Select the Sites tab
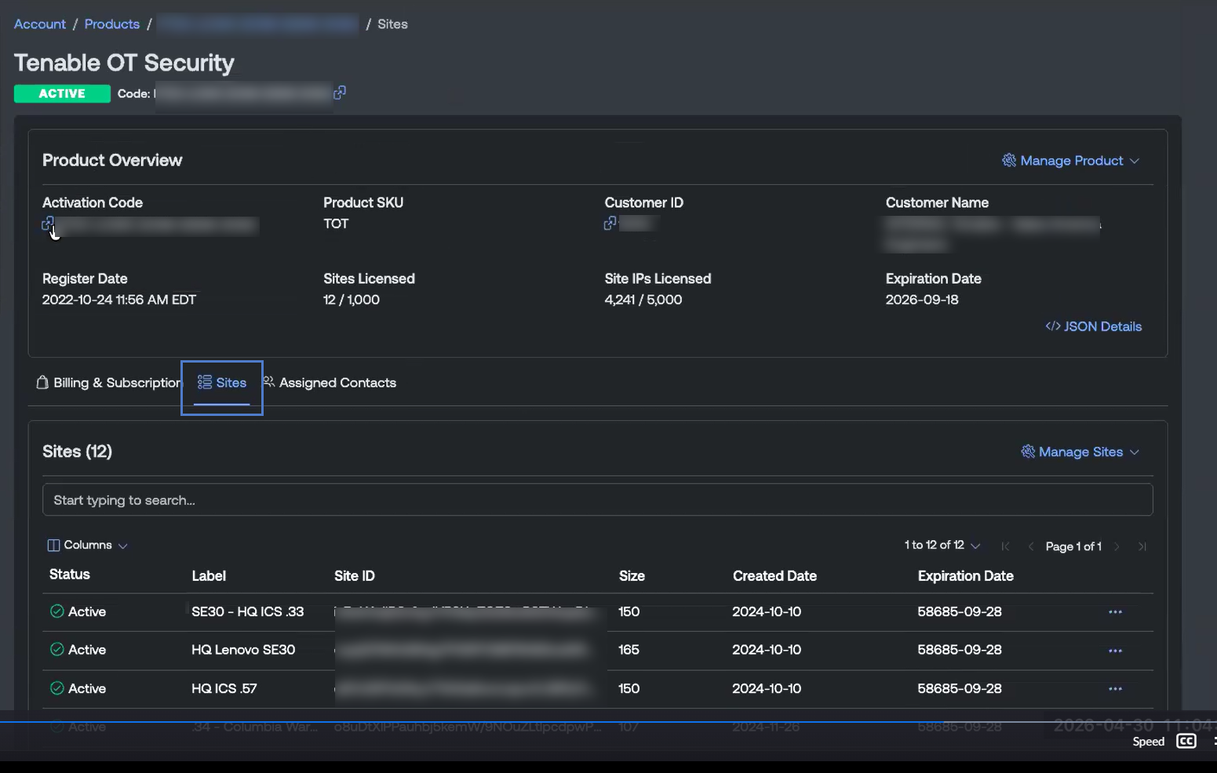The image size is (1217, 773). (222, 383)
